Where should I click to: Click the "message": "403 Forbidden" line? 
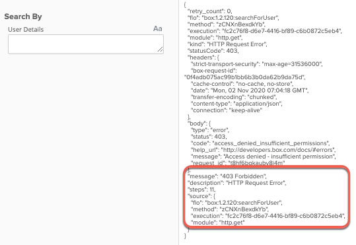point(227,176)
